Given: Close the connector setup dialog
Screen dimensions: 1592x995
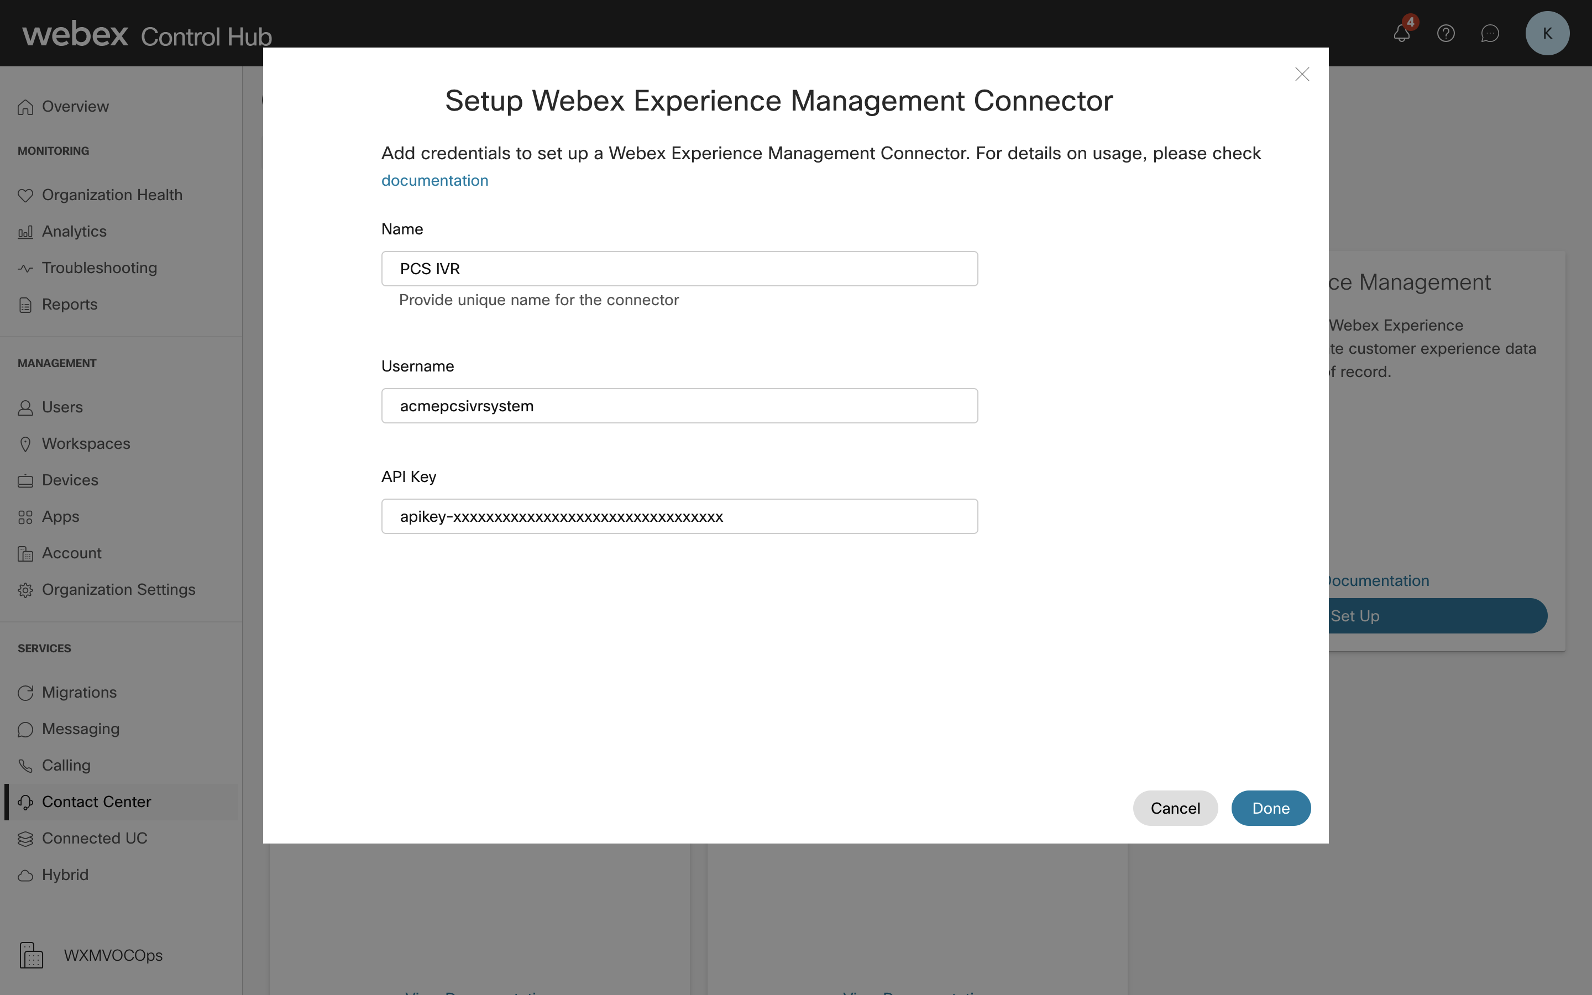Looking at the screenshot, I should tap(1302, 75).
